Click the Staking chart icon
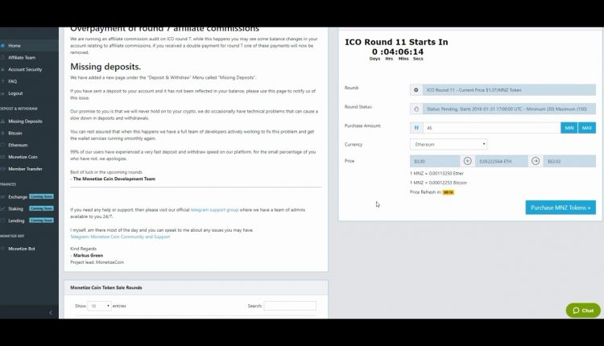 [2, 208]
